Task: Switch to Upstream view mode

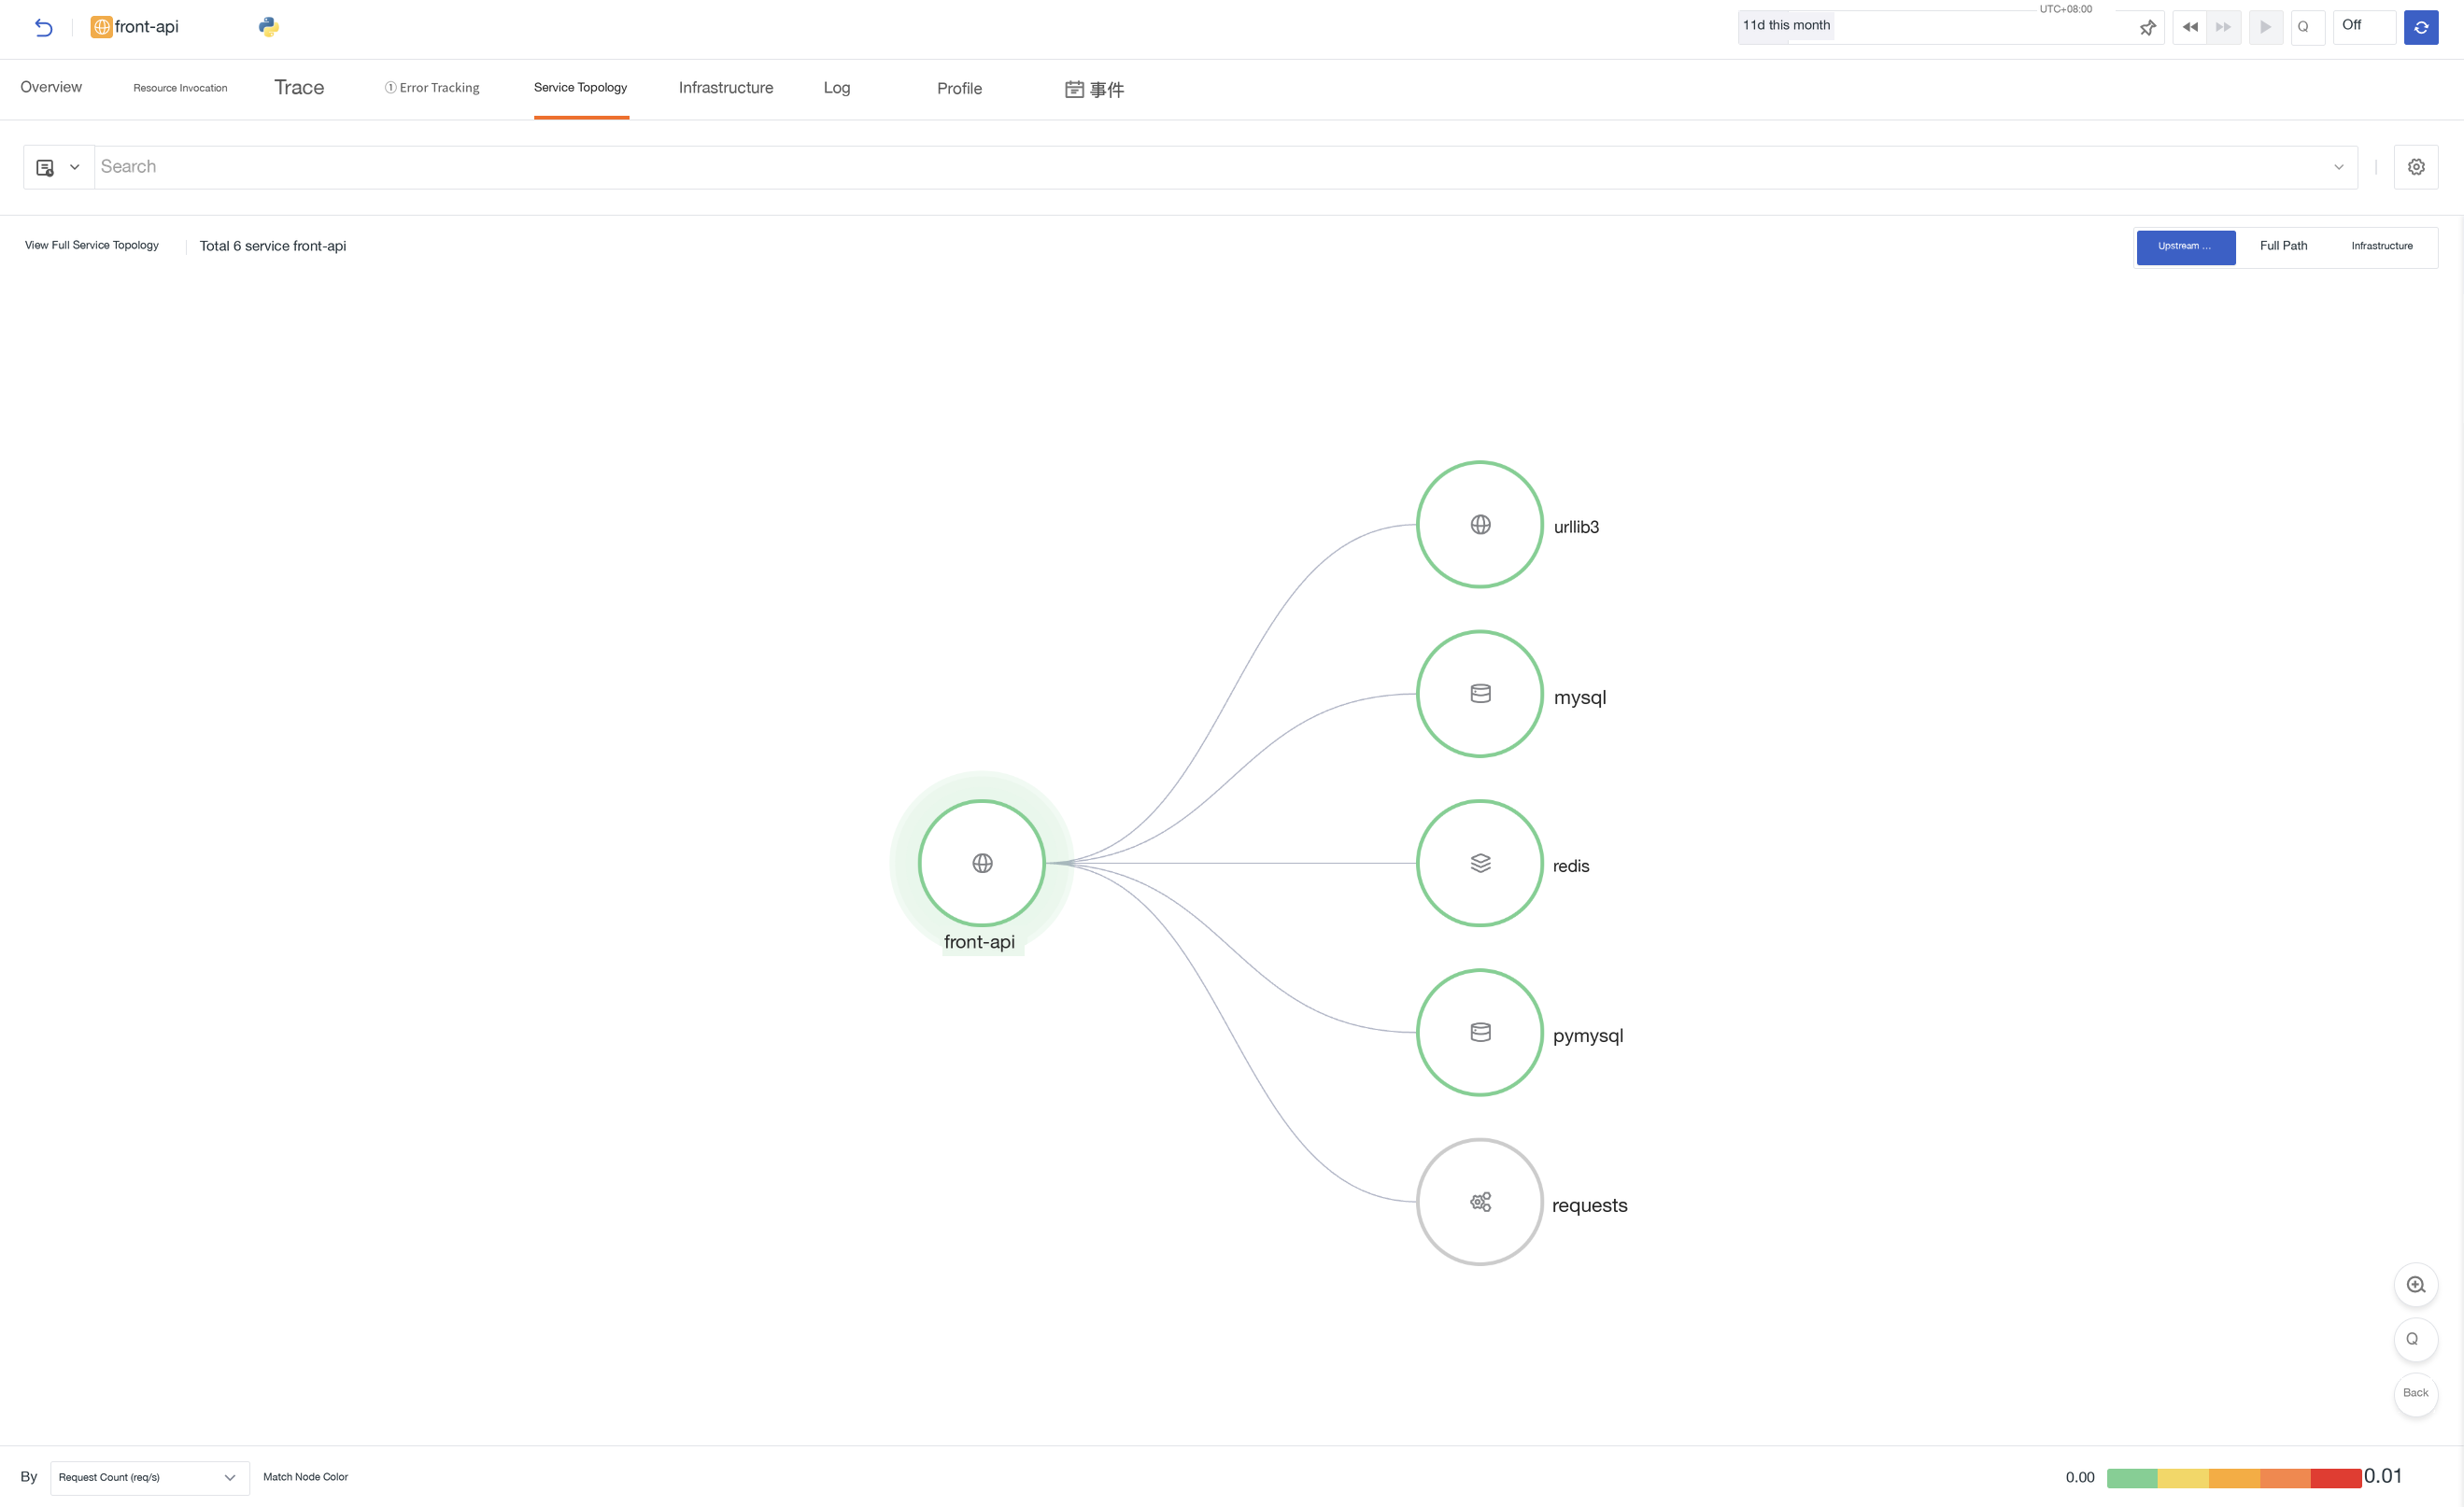Action: click(2186, 246)
